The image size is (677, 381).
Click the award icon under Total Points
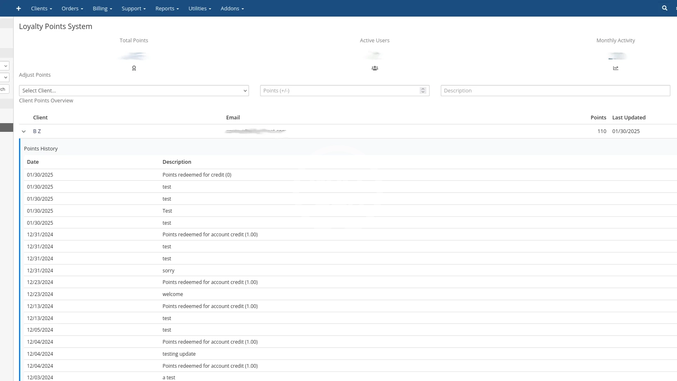pyautogui.click(x=134, y=68)
